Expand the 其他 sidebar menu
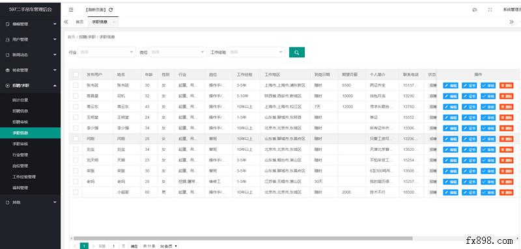This screenshot has height=249, width=521. coord(30,202)
